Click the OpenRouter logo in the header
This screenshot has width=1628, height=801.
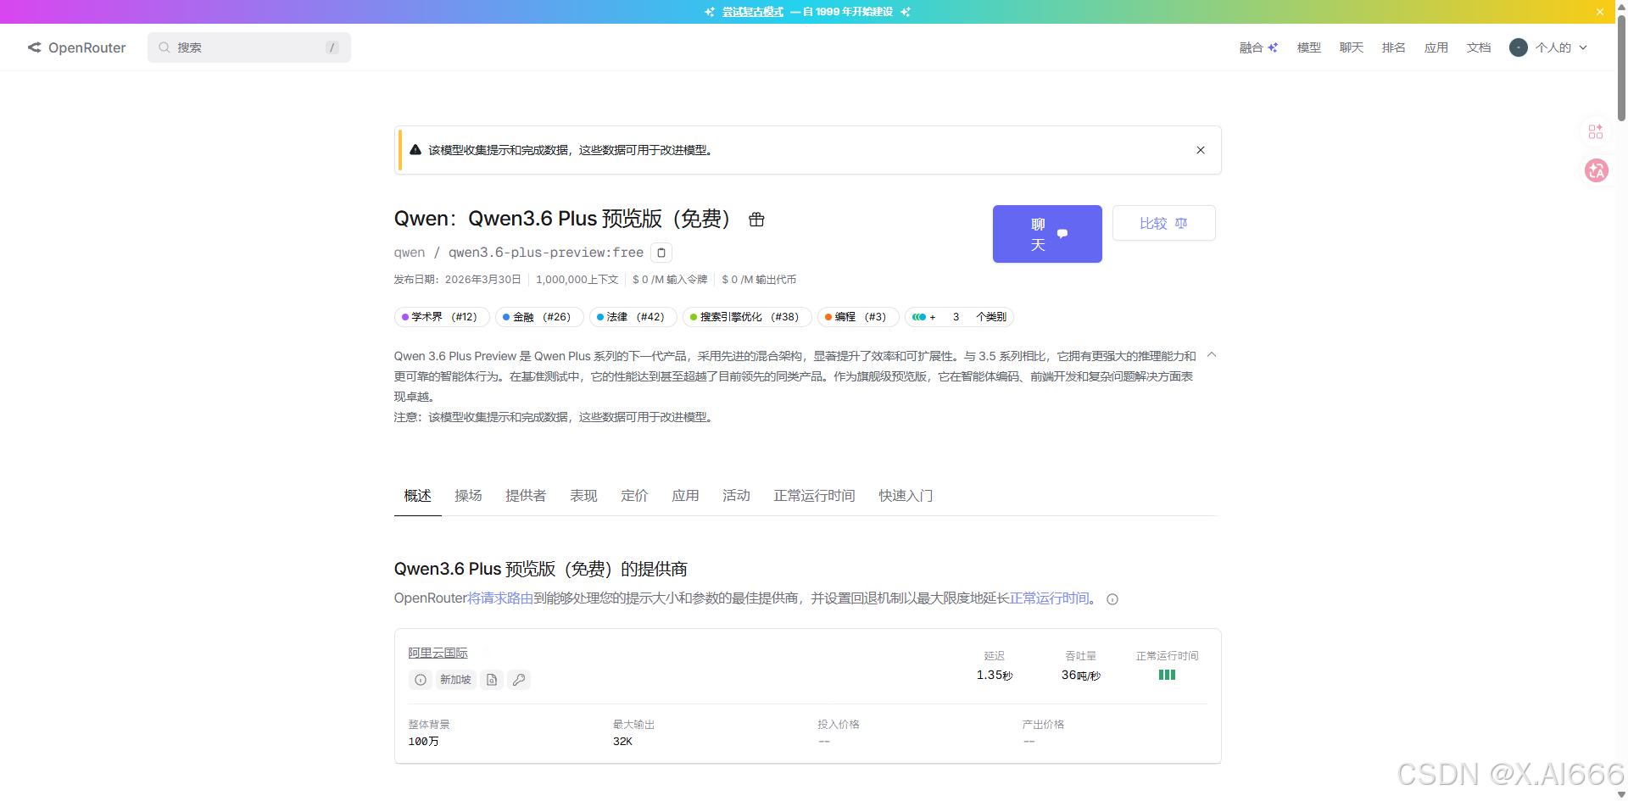coord(76,47)
